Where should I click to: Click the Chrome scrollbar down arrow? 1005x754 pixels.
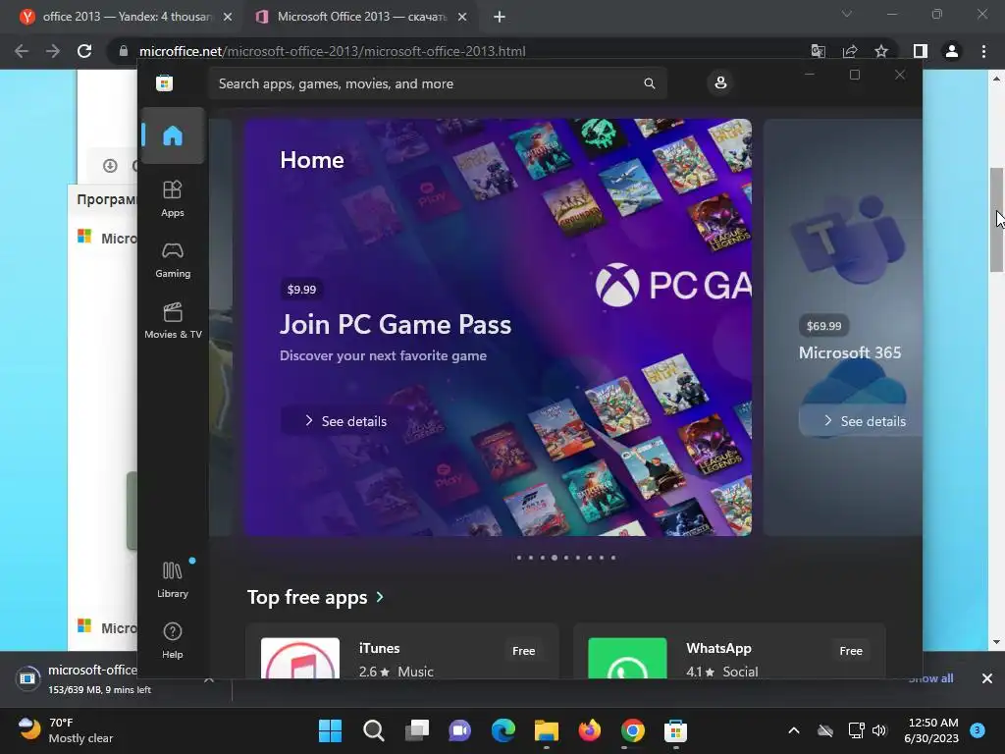996,642
